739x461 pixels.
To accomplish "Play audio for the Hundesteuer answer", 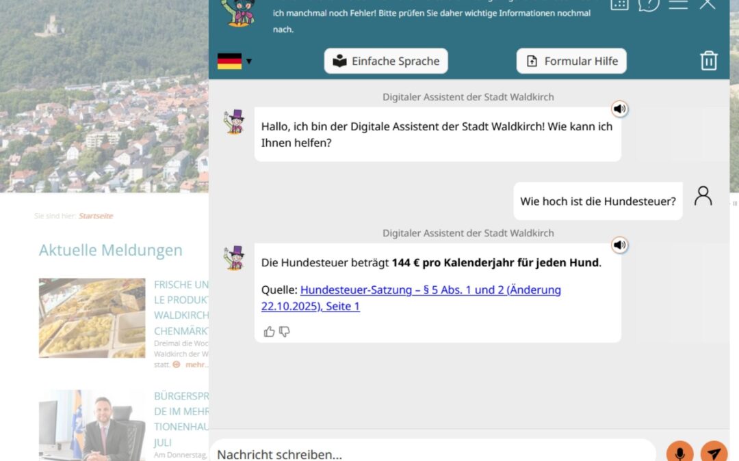I will click(x=619, y=245).
